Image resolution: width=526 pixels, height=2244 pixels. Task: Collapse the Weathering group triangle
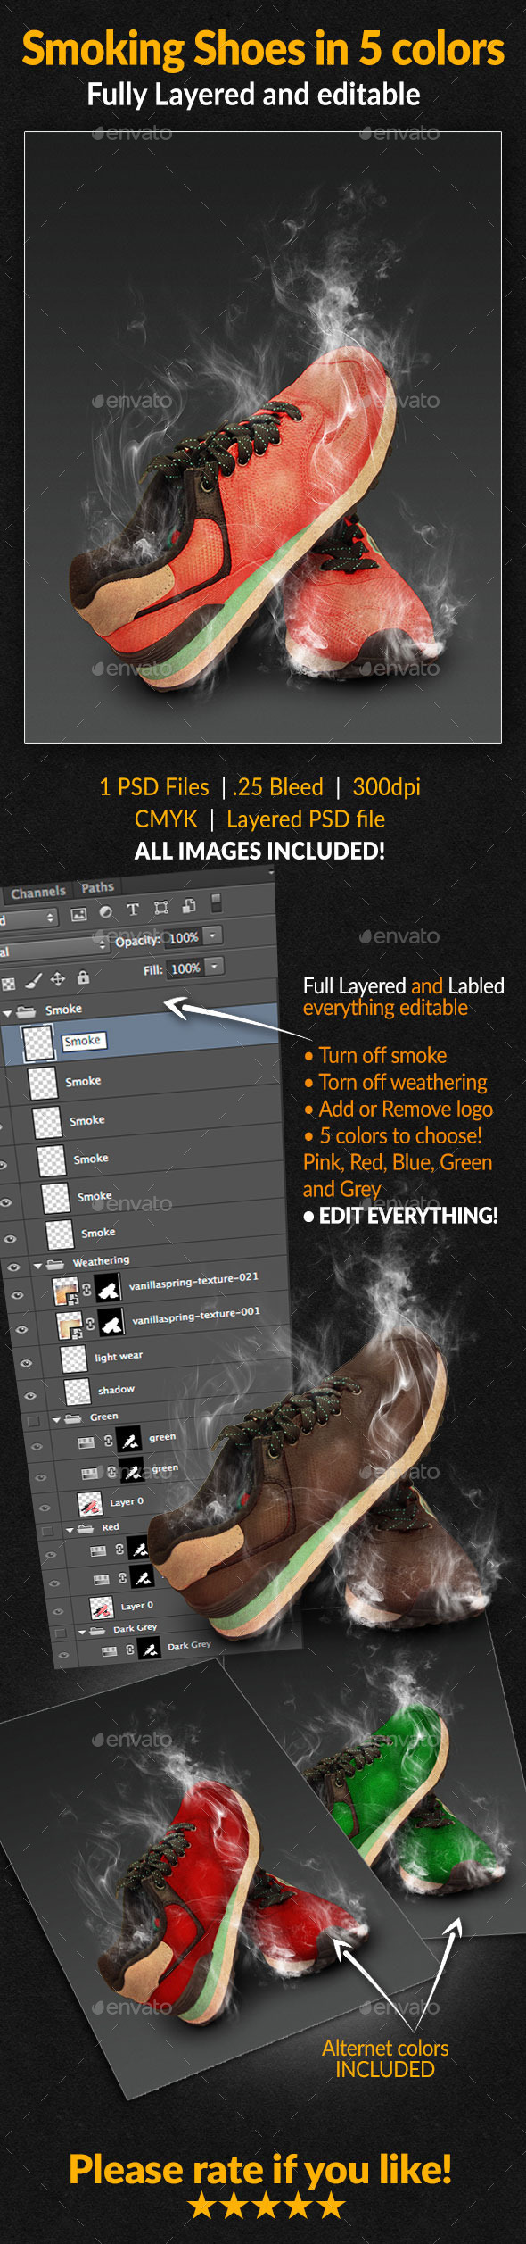[x=38, y=1265]
